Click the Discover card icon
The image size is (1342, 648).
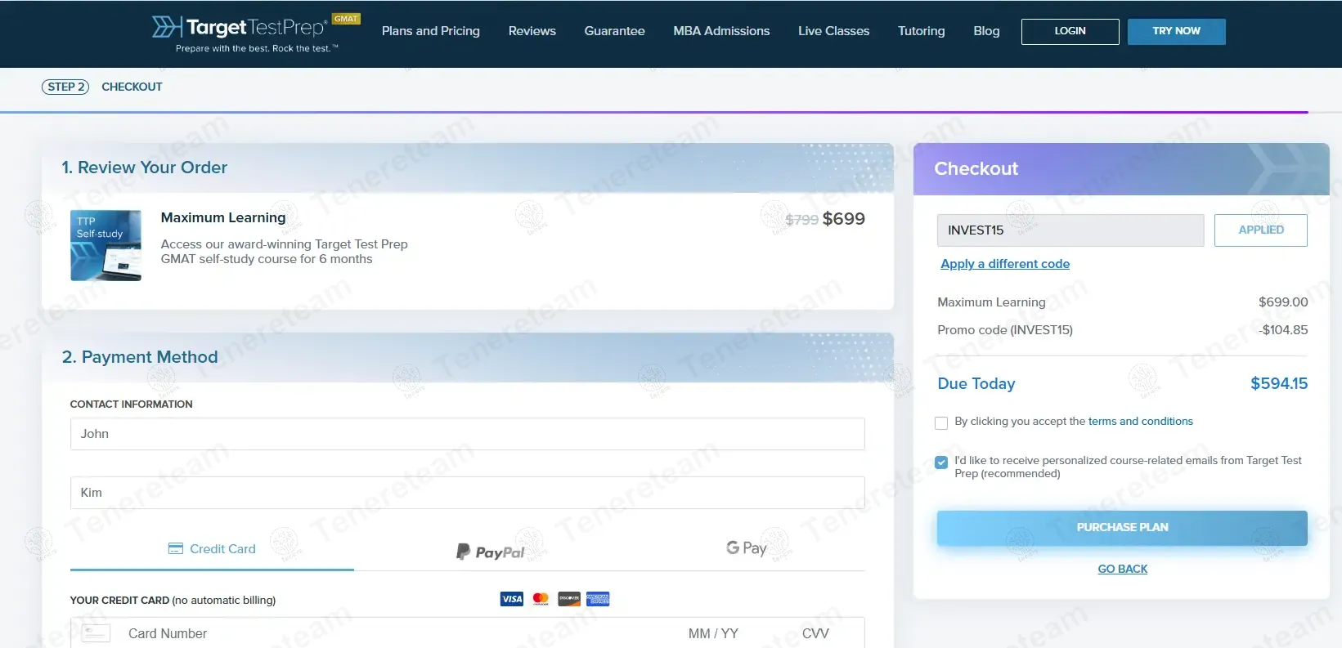(569, 599)
